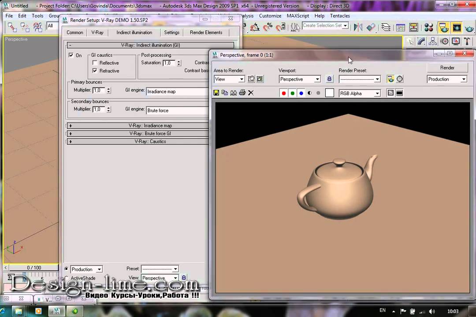This screenshot has height=317, width=476.
Task: Collapse the Indirect illumination (GI) rollout
Action: (x=150, y=45)
